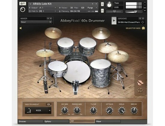Viewport: 165px width, 126px height.
Task: Click the AbbeyRoad 60s Drummer title
Action: [82, 21]
